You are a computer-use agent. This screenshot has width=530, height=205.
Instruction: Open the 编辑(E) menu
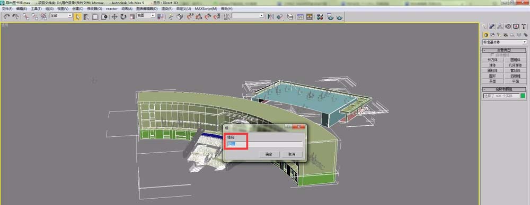pyautogui.click(x=21, y=8)
